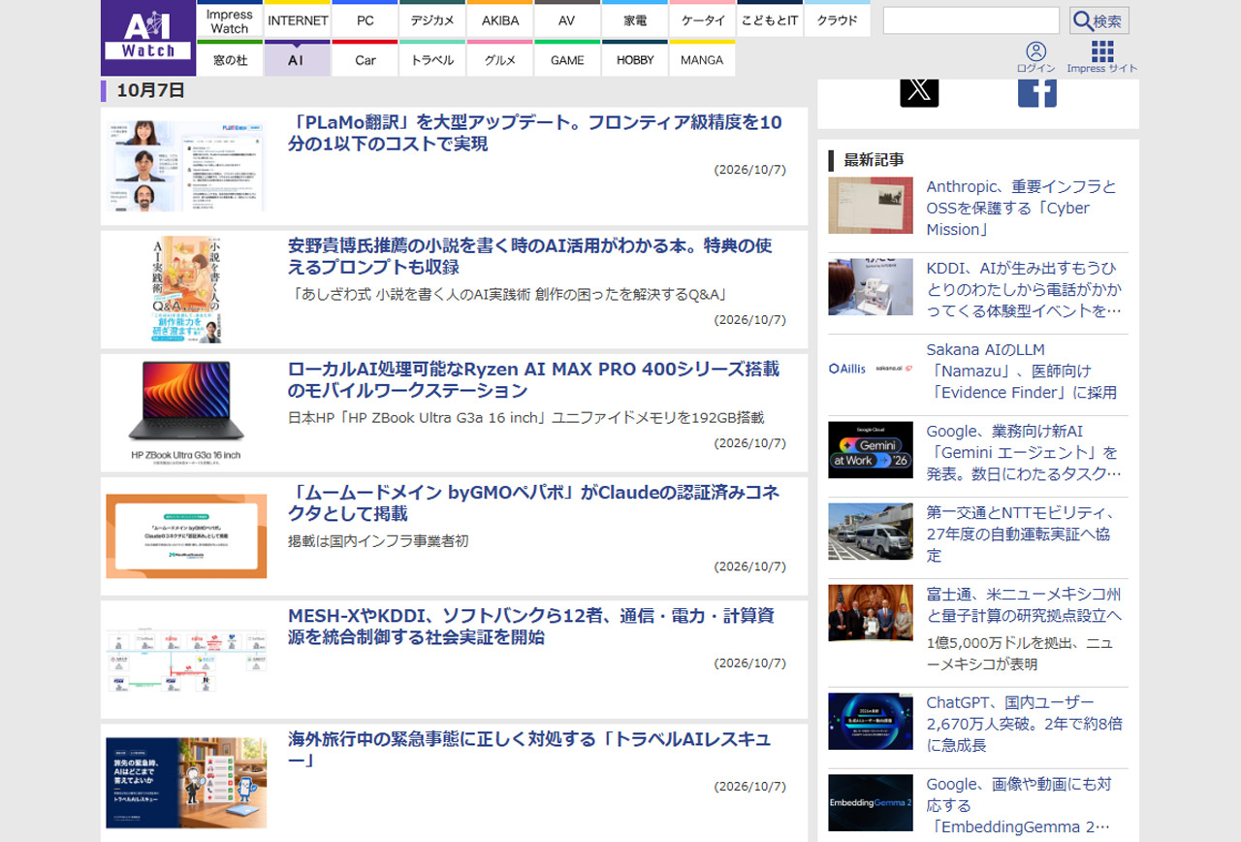
Task: Open the PLaMo翻訳 update article headline
Action: tap(534, 133)
